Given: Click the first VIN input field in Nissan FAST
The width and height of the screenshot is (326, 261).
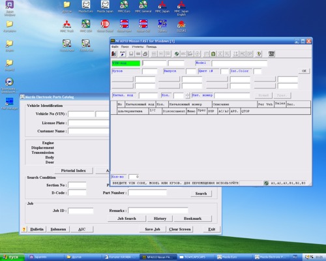Looking at the screenshot, I should (x=155, y=63).
